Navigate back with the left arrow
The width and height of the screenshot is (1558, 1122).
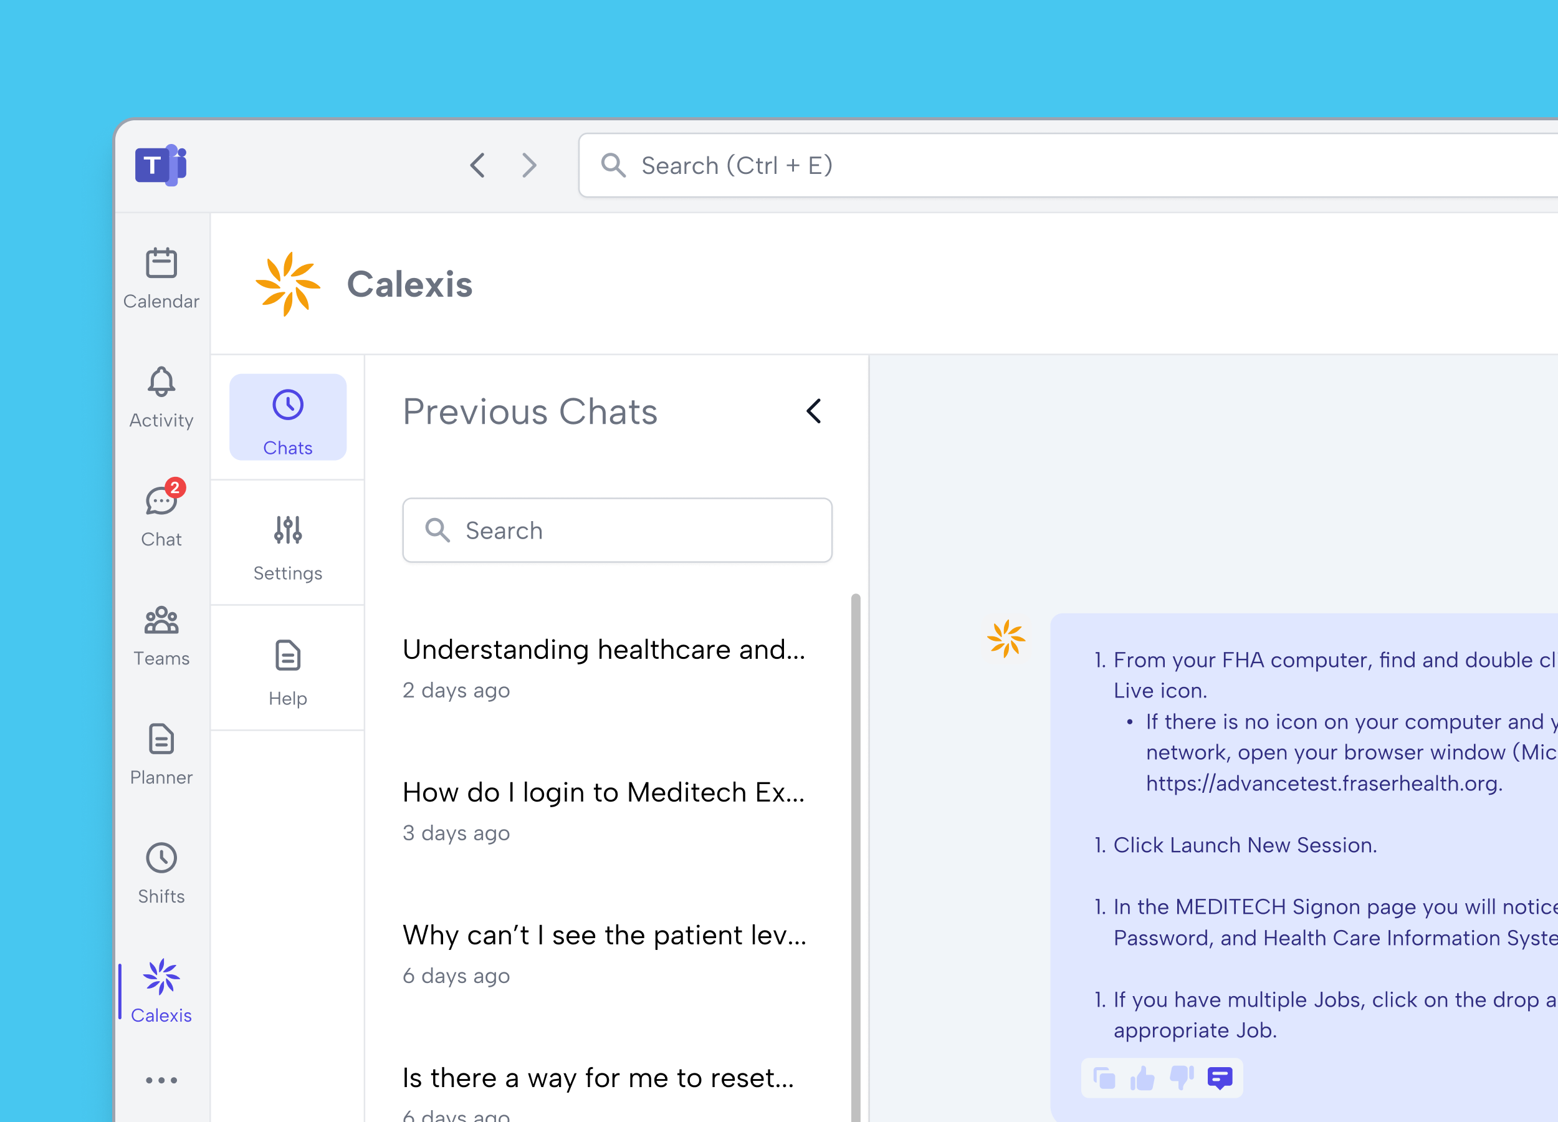coord(477,165)
